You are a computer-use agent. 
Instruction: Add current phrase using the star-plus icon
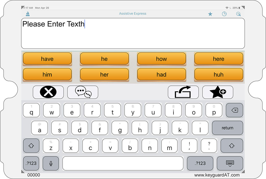coord(218,92)
